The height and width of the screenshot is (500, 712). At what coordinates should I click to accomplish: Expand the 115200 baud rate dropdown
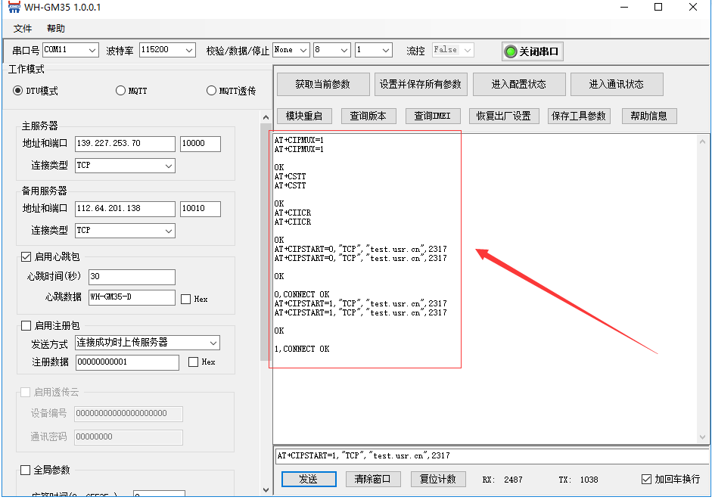[x=168, y=50]
